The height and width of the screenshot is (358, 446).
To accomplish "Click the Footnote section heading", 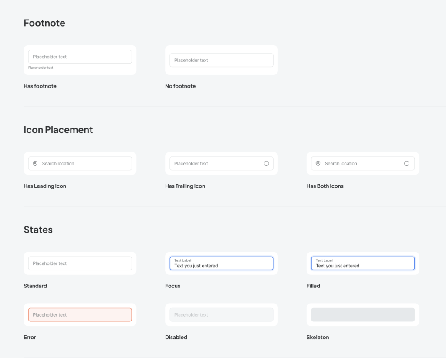I will pyautogui.click(x=44, y=23).
